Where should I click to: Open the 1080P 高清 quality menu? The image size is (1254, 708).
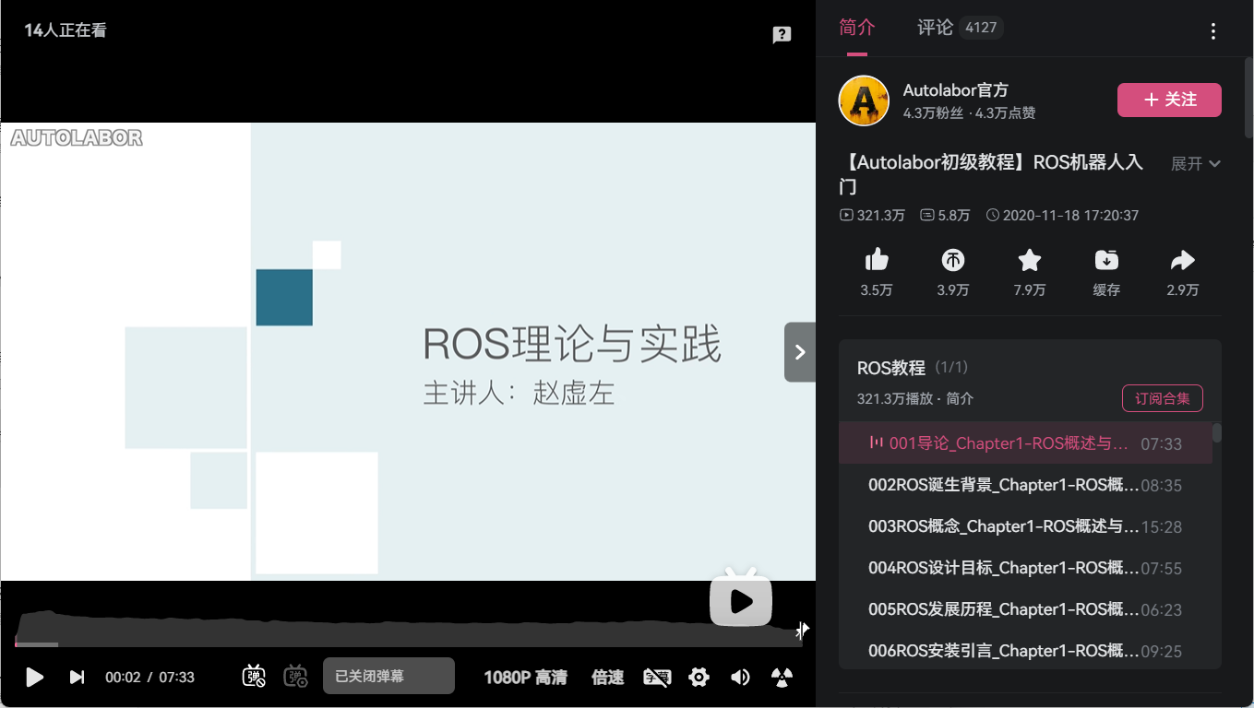point(525,678)
